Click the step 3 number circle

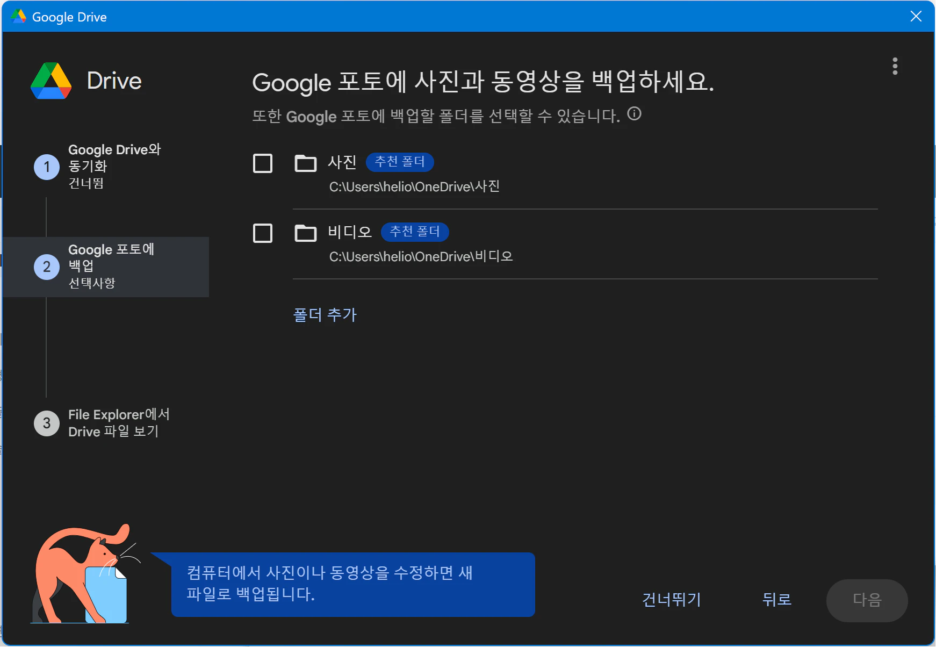[47, 423]
